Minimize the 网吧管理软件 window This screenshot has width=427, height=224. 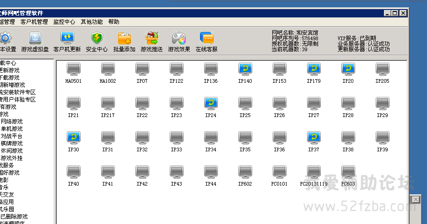[x=388, y=13]
